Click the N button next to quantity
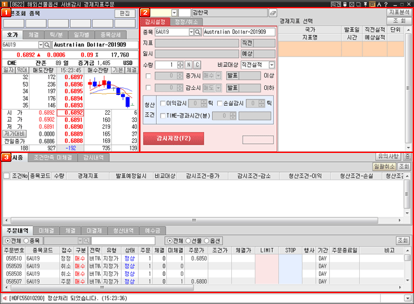Viewport: 414px width, 304px height. pyautogui.click(x=189, y=65)
